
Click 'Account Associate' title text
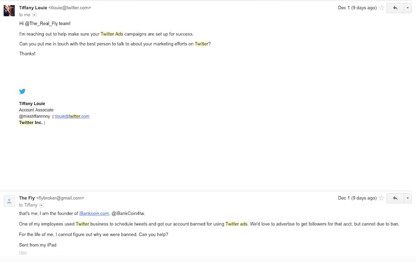tap(36, 110)
